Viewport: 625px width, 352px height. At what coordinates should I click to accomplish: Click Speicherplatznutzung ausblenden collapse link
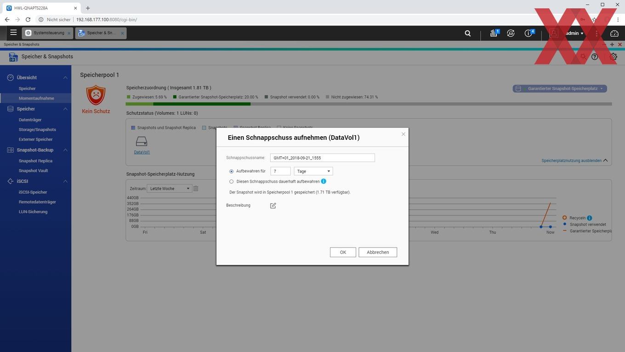pos(574,161)
